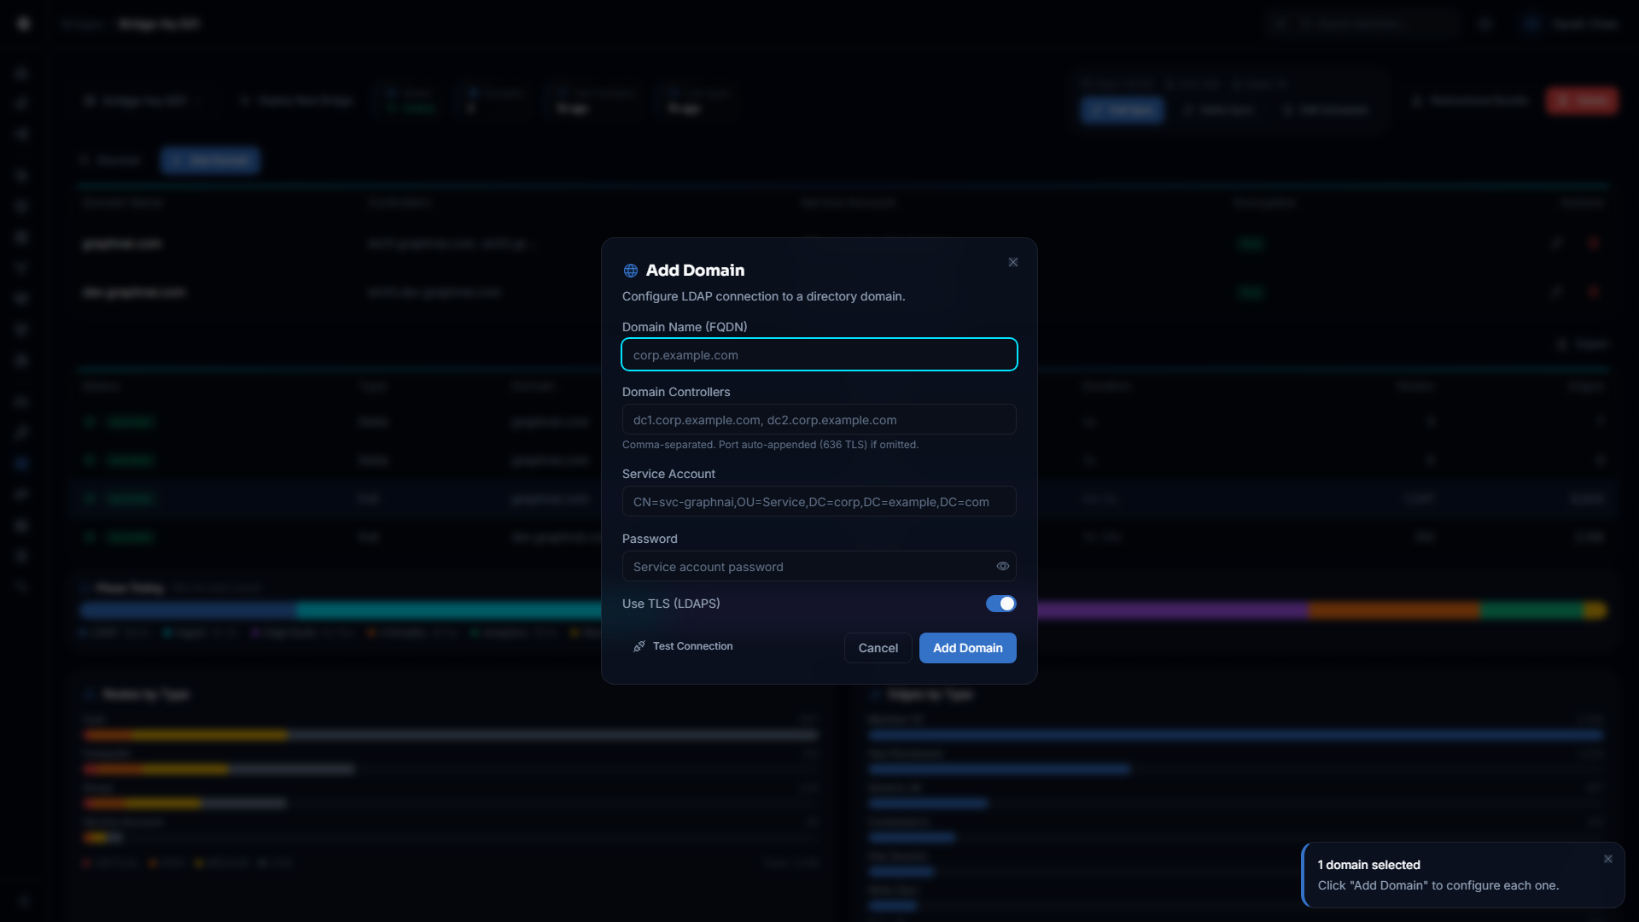Dismiss the dialog using the Cancel button

(x=878, y=648)
